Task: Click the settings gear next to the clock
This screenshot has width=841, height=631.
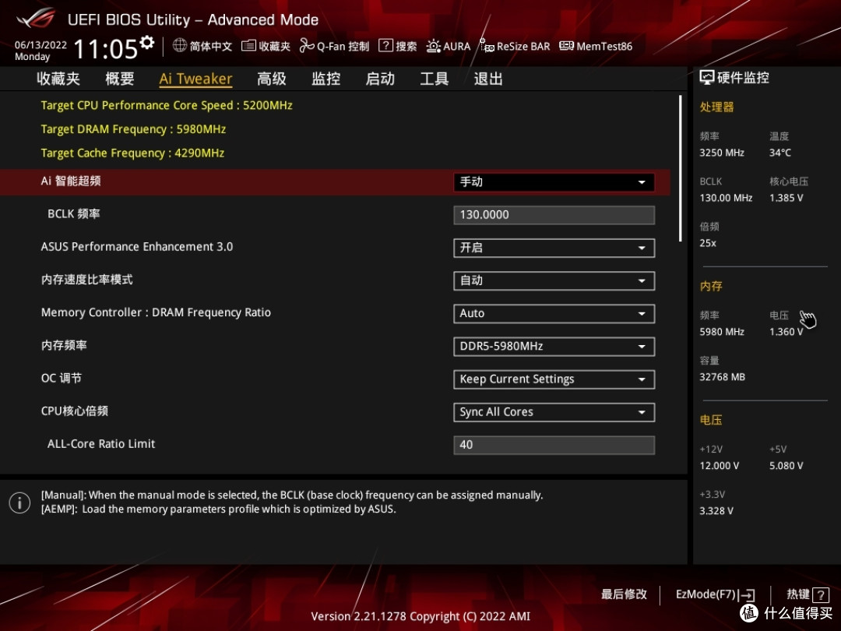Action: 147,42
